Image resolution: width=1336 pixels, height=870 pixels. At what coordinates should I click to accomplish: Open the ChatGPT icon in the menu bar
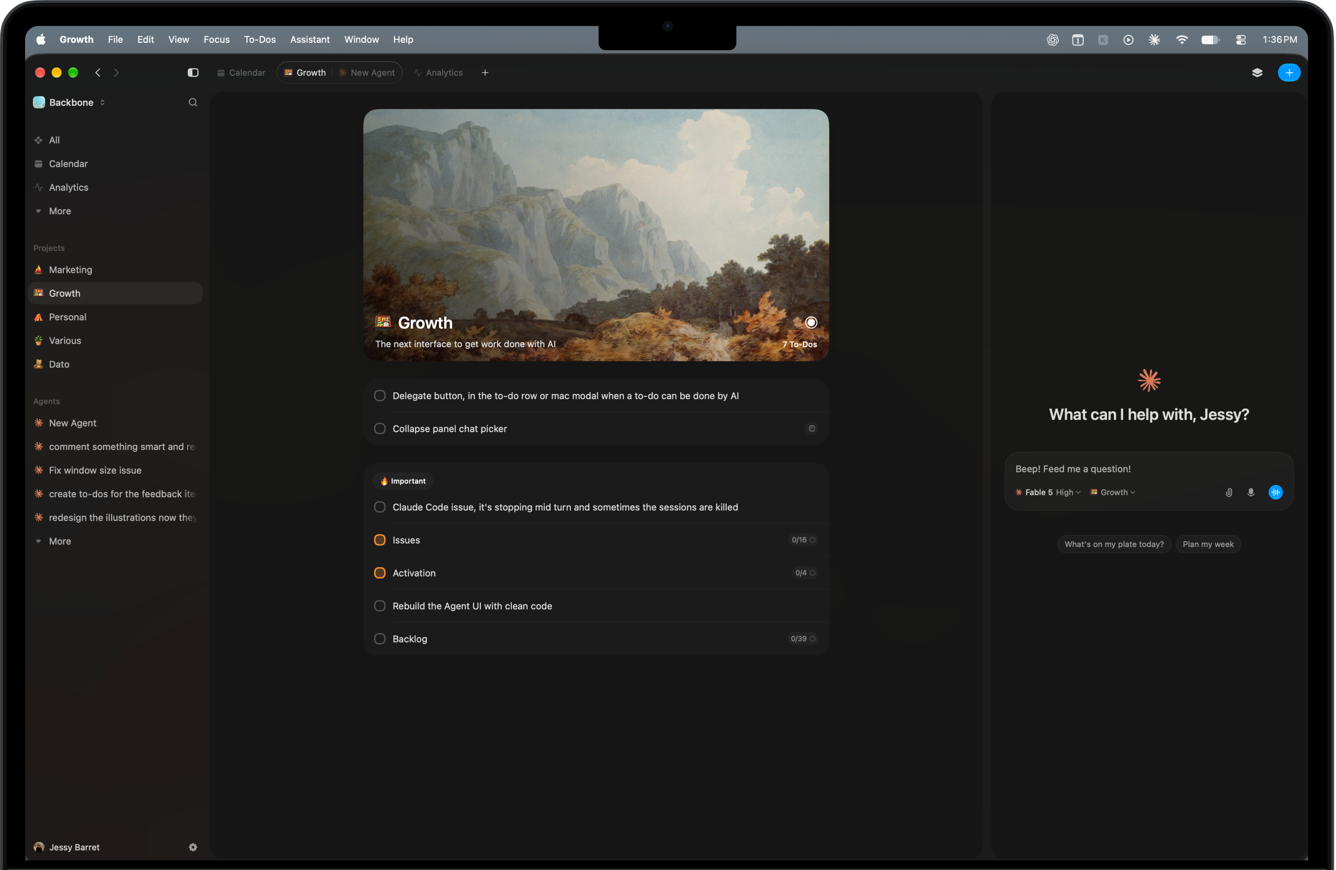click(1053, 40)
